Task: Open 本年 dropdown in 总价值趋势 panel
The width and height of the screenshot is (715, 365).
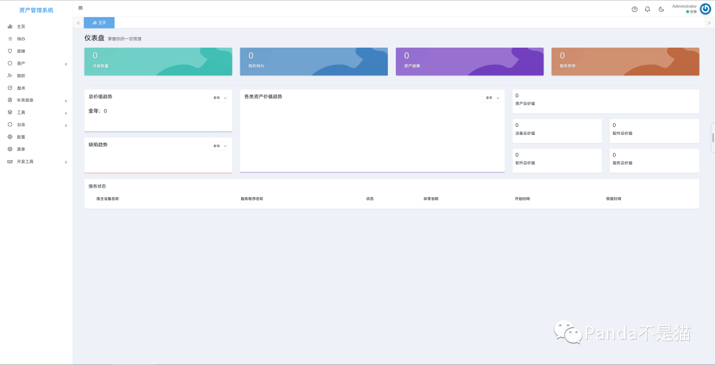Action: coord(219,98)
